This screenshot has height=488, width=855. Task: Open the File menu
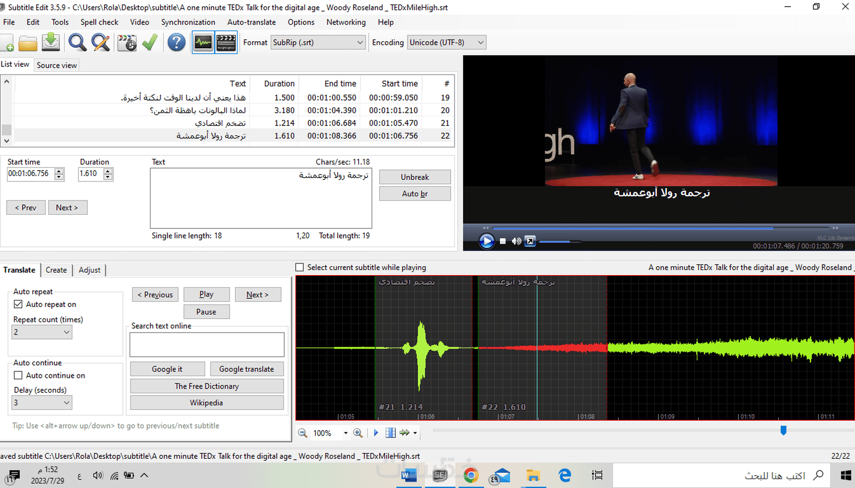tap(9, 22)
